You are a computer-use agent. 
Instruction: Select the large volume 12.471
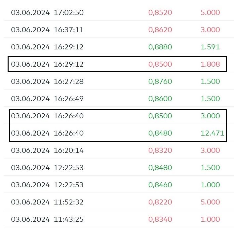[212, 133]
